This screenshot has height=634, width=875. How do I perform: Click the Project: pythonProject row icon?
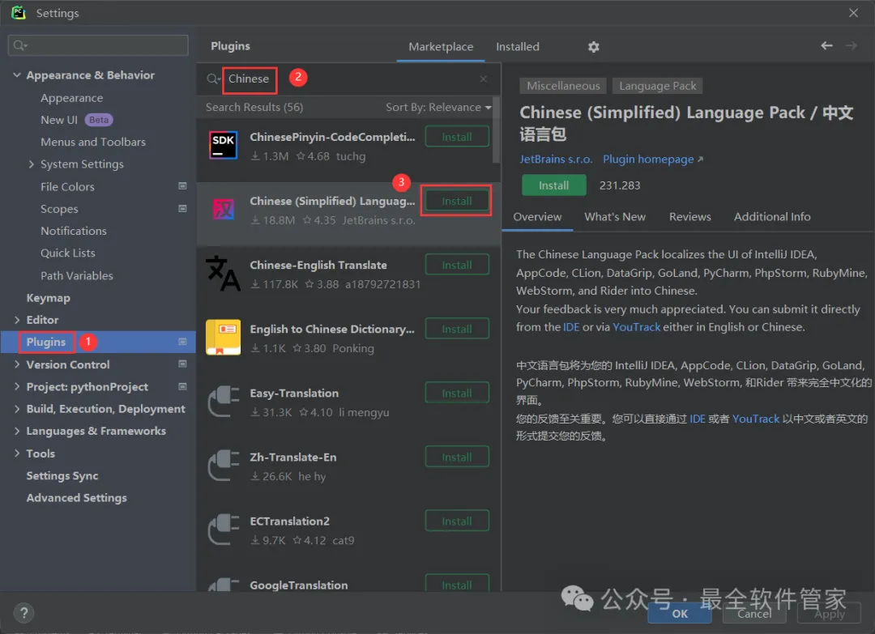[x=182, y=386]
